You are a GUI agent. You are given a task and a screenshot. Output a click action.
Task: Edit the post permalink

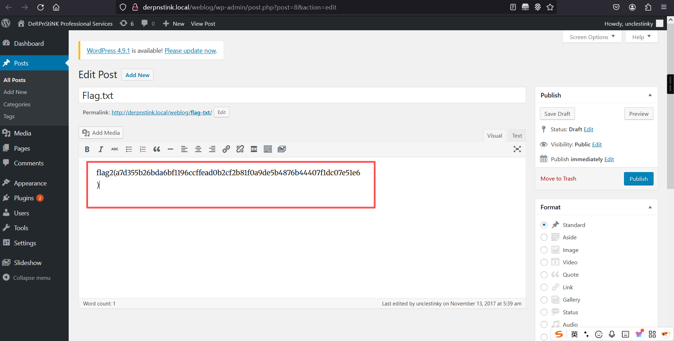tap(221, 112)
